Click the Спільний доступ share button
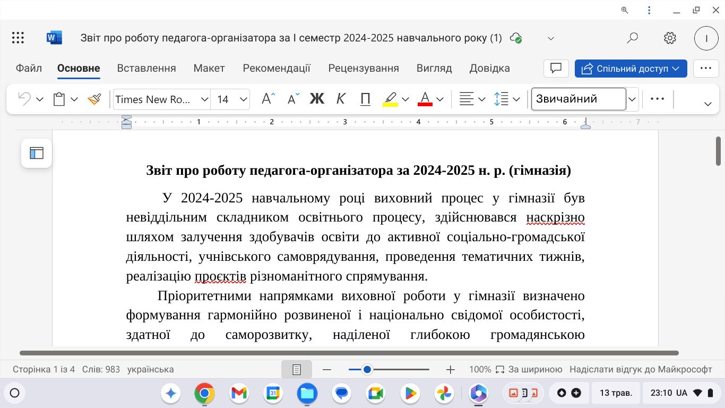 (x=631, y=69)
